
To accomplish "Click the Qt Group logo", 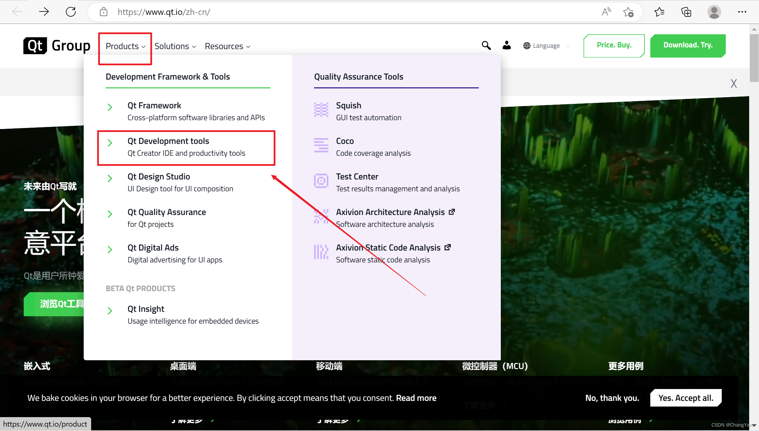I will click(57, 46).
